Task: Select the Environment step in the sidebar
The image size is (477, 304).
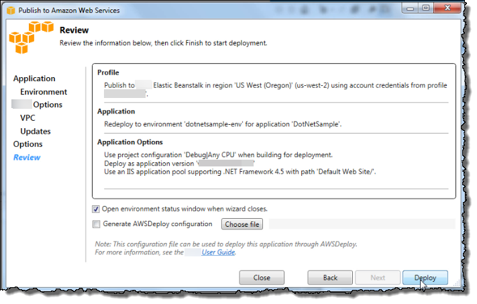Action: (x=44, y=91)
